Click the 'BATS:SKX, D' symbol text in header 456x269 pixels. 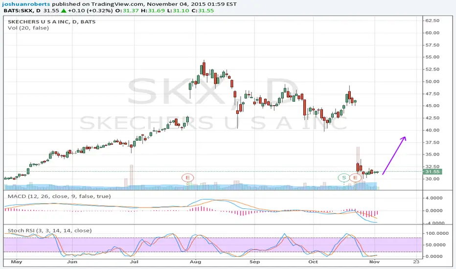pyautogui.click(x=22, y=10)
